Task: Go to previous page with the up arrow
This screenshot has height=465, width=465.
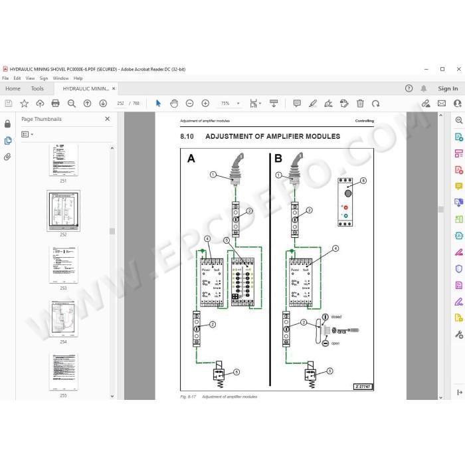Action: (87, 103)
